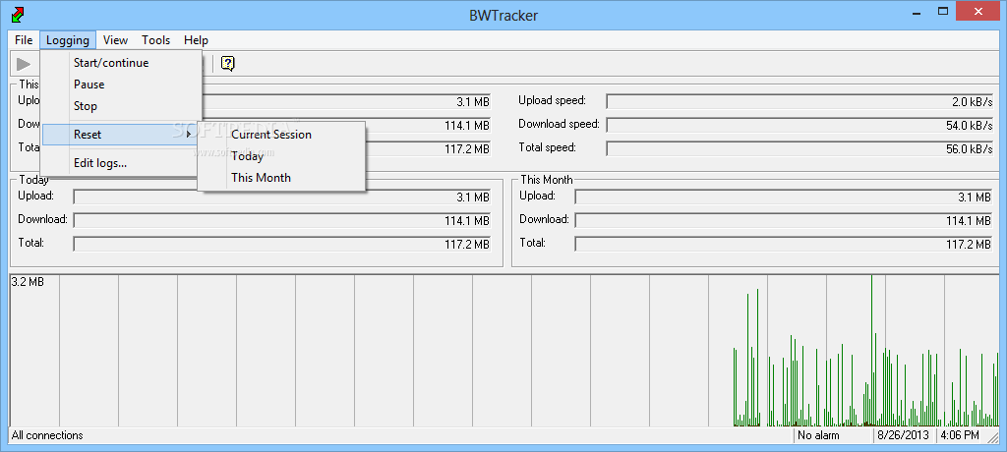Reset the Current Session counters

click(x=281, y=135)
